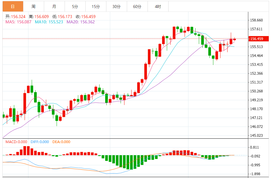Click the 157.611 price axis label

tap(256, 29)
